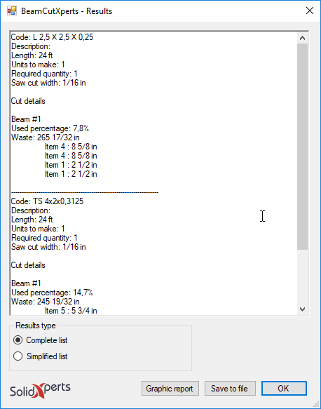Select the Simplified list radio option

[x=18, y=356]
